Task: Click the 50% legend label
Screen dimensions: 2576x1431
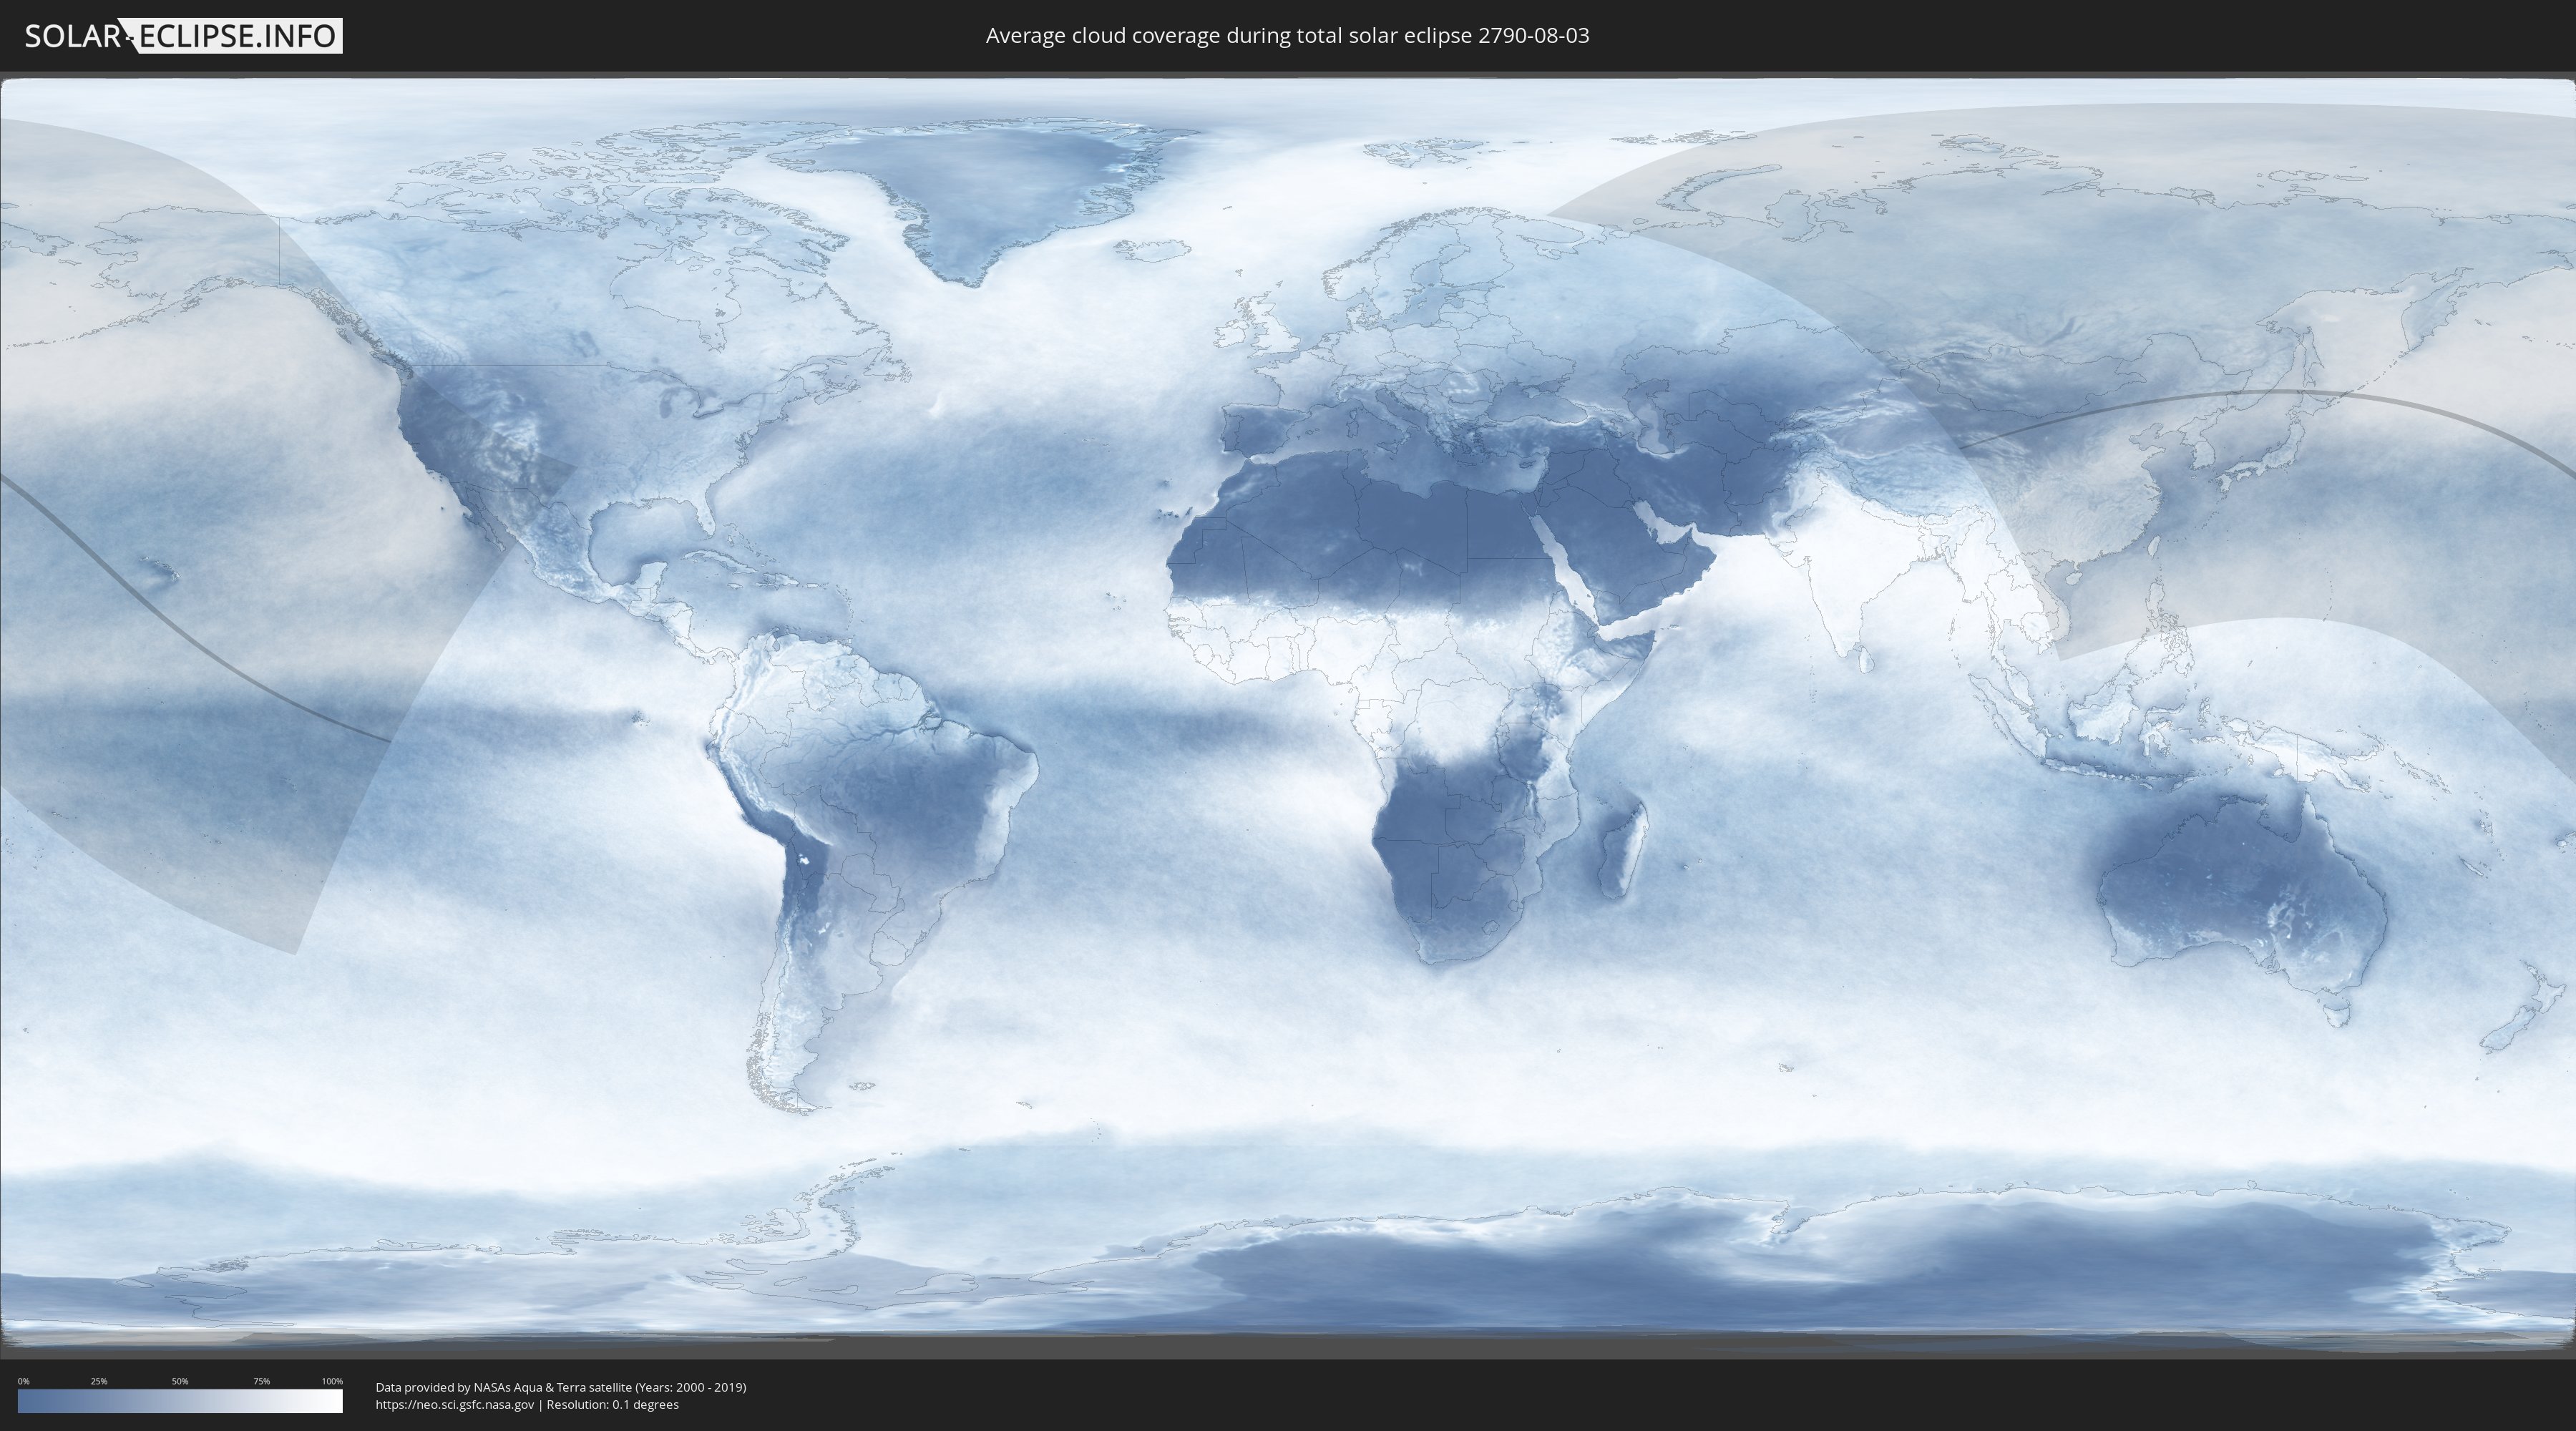Action: click(180, 1381)
